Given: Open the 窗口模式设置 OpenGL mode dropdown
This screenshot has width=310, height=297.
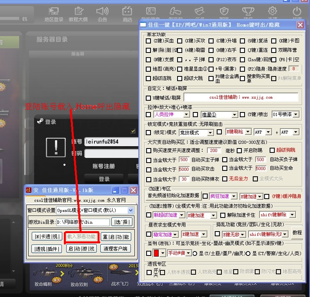Looking at the screenshot, I should (x=95, y=210).
